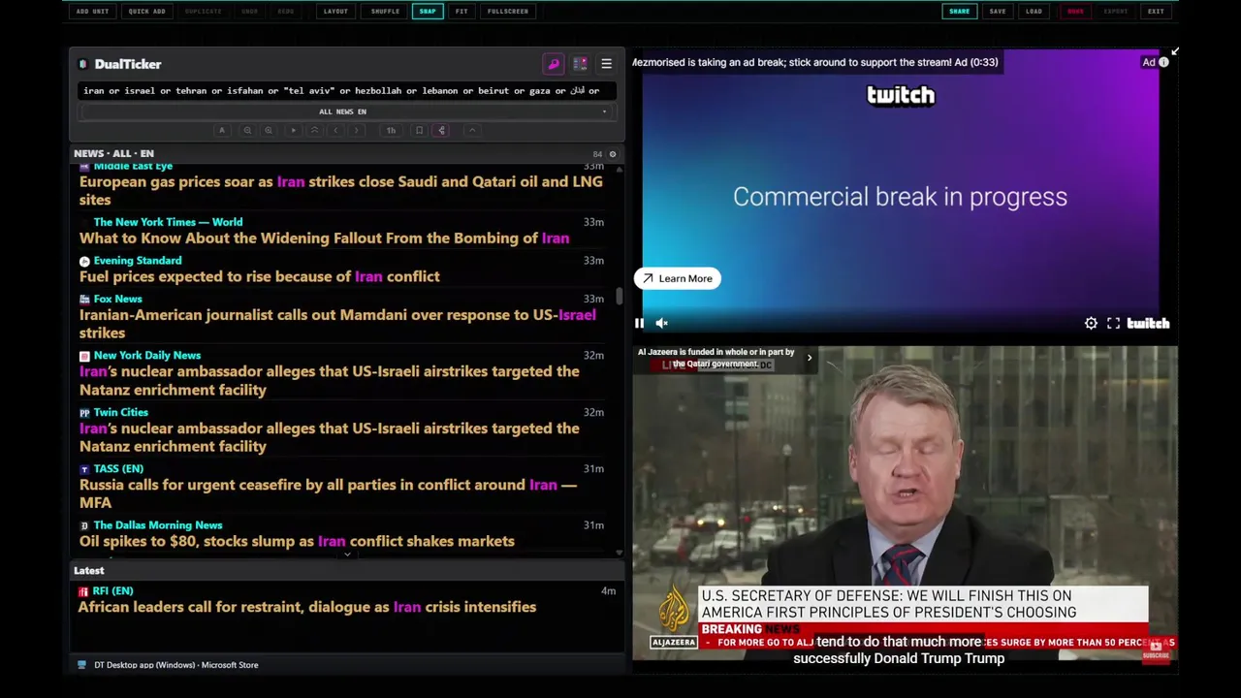Image resolution: width=1241 pixels, height=698 pixels.
Task: Click the SHARE button in top bar
Action: point(959,12)
